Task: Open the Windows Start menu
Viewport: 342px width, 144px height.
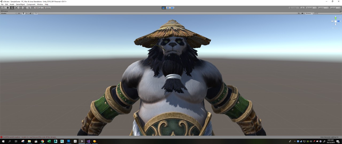Action: tap(3, 141)
